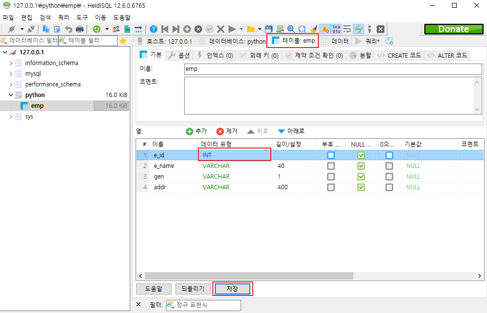487x313 pixels.
Task: Click the Load SQL folder icon
Action: [x=251, y=29]
